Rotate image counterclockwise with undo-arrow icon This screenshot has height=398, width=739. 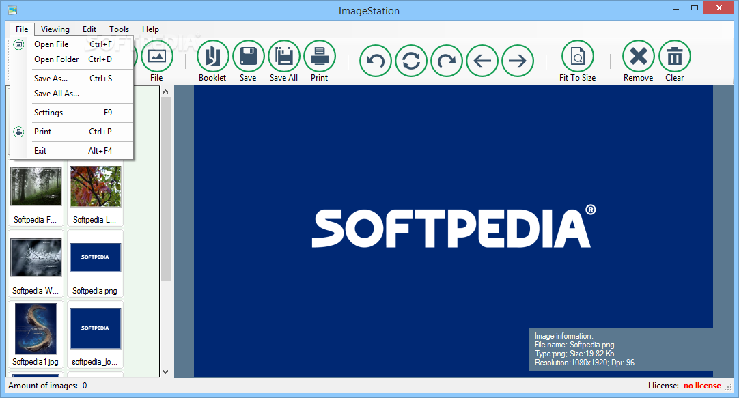[376, 61]
